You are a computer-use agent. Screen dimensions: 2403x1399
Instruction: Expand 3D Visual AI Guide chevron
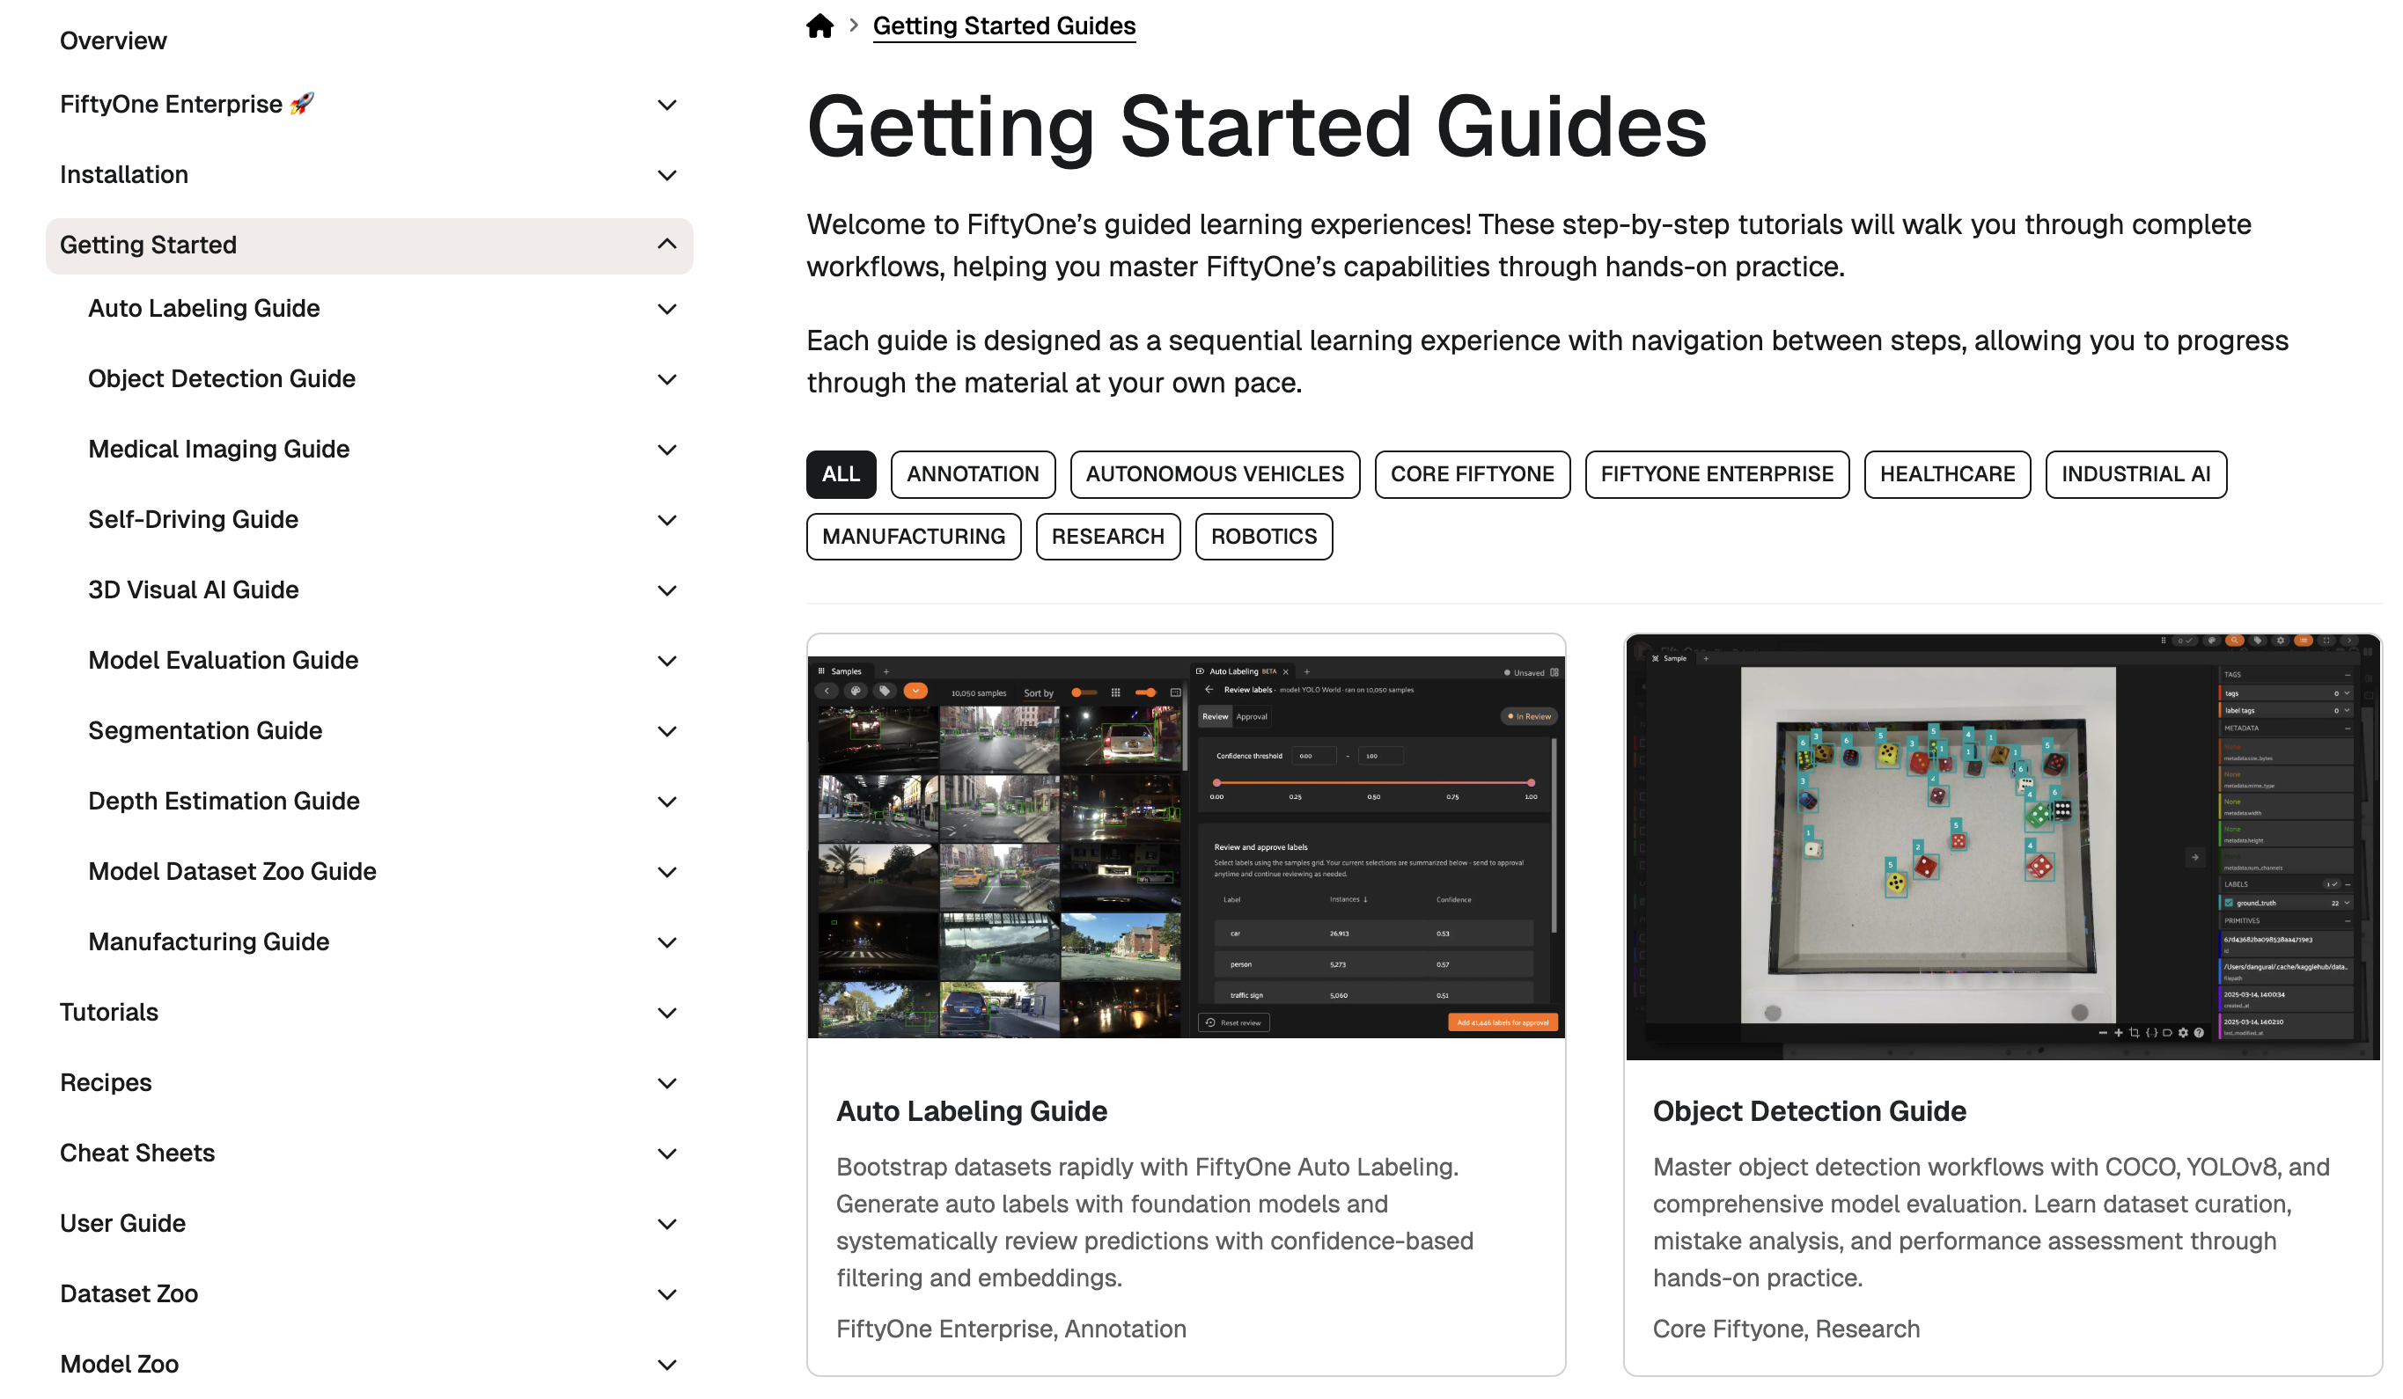(666, 591)
